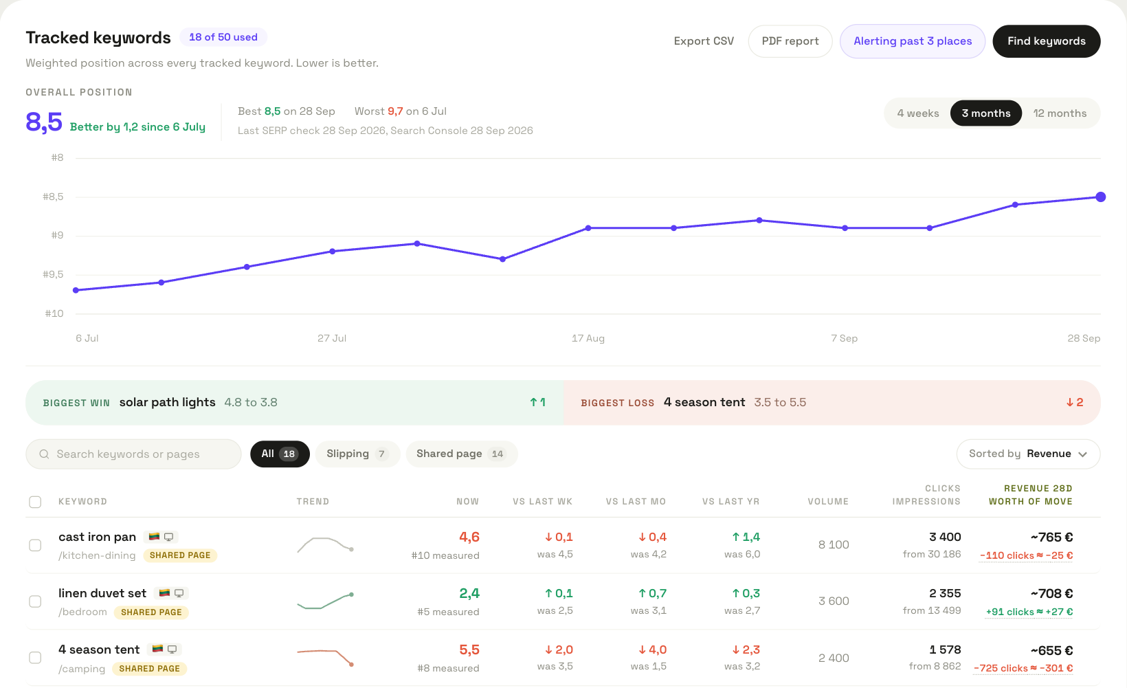
Task: Open the Sorted by Revenue dropdown
Action: pos(1028,454)
